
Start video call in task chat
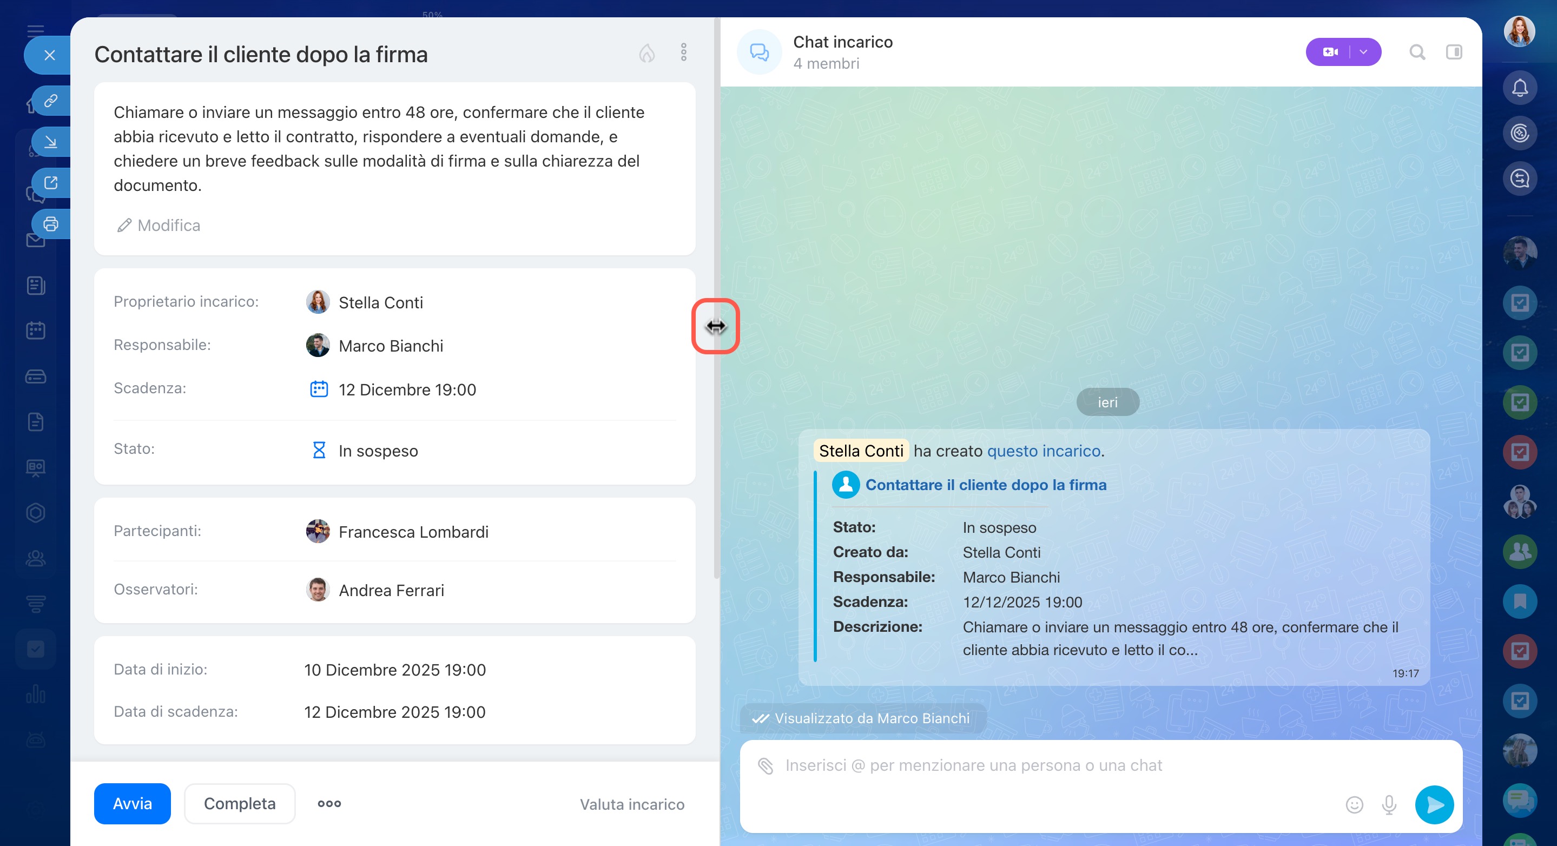1330,52
